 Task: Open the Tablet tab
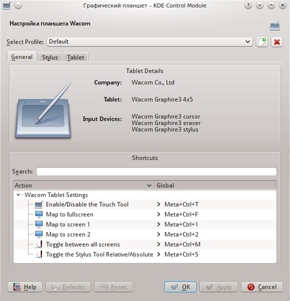point(75,57)
